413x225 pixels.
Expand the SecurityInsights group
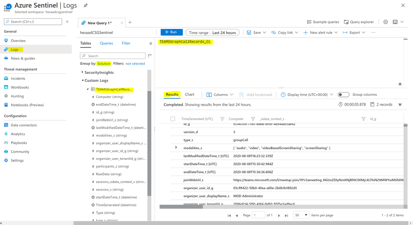click(82, 72)
